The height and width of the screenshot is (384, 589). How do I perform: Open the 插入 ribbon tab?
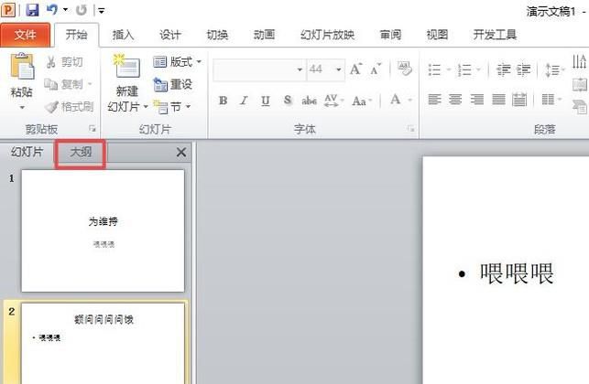(124, 35)
